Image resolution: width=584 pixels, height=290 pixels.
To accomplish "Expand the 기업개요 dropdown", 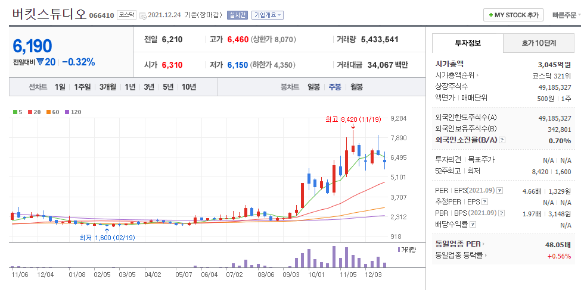I will click(x=268, y=15).
